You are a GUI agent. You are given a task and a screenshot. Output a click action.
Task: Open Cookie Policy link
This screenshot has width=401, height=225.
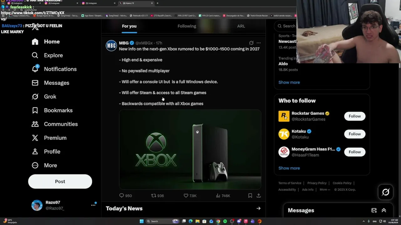pyautogui.click(x=342, y=183)
